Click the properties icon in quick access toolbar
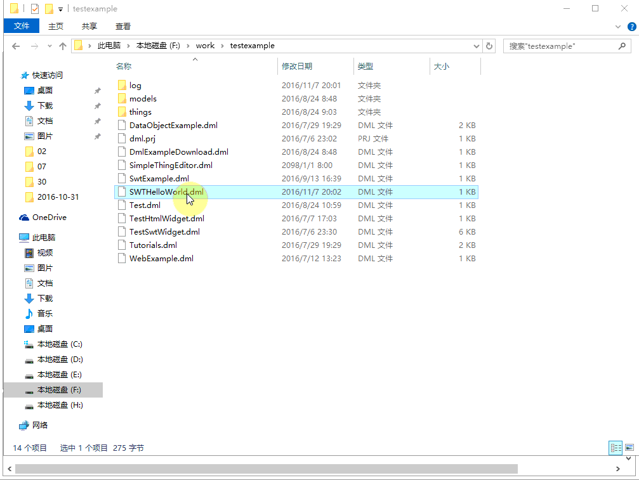639x480 pixels. pyautogui.click(x=34, y=9)
